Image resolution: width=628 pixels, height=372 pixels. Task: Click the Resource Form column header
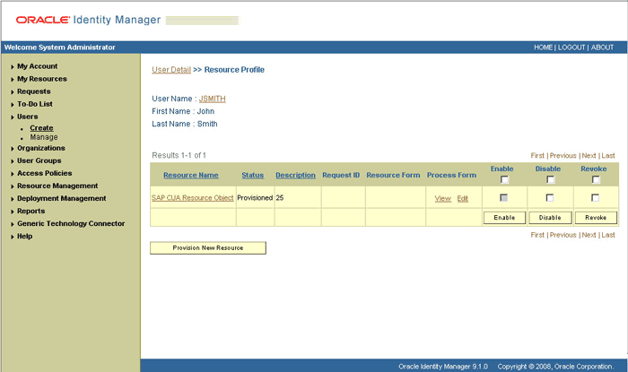coord(393,175)
